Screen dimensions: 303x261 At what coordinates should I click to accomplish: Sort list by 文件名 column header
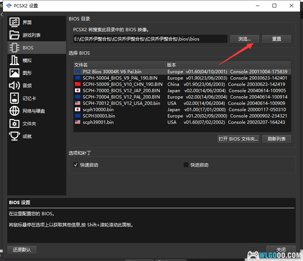[119, 65]
